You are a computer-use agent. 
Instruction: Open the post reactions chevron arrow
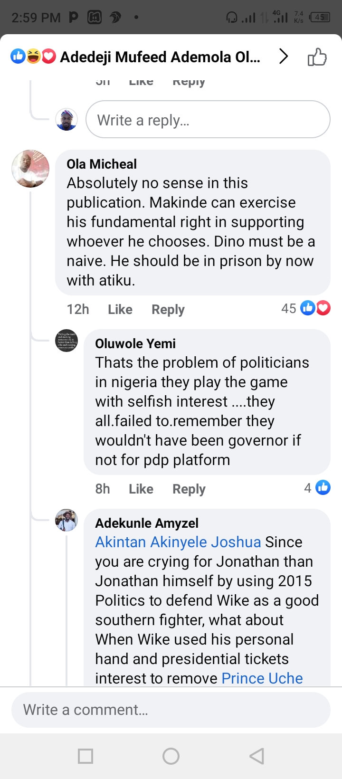tap(284, 57)
